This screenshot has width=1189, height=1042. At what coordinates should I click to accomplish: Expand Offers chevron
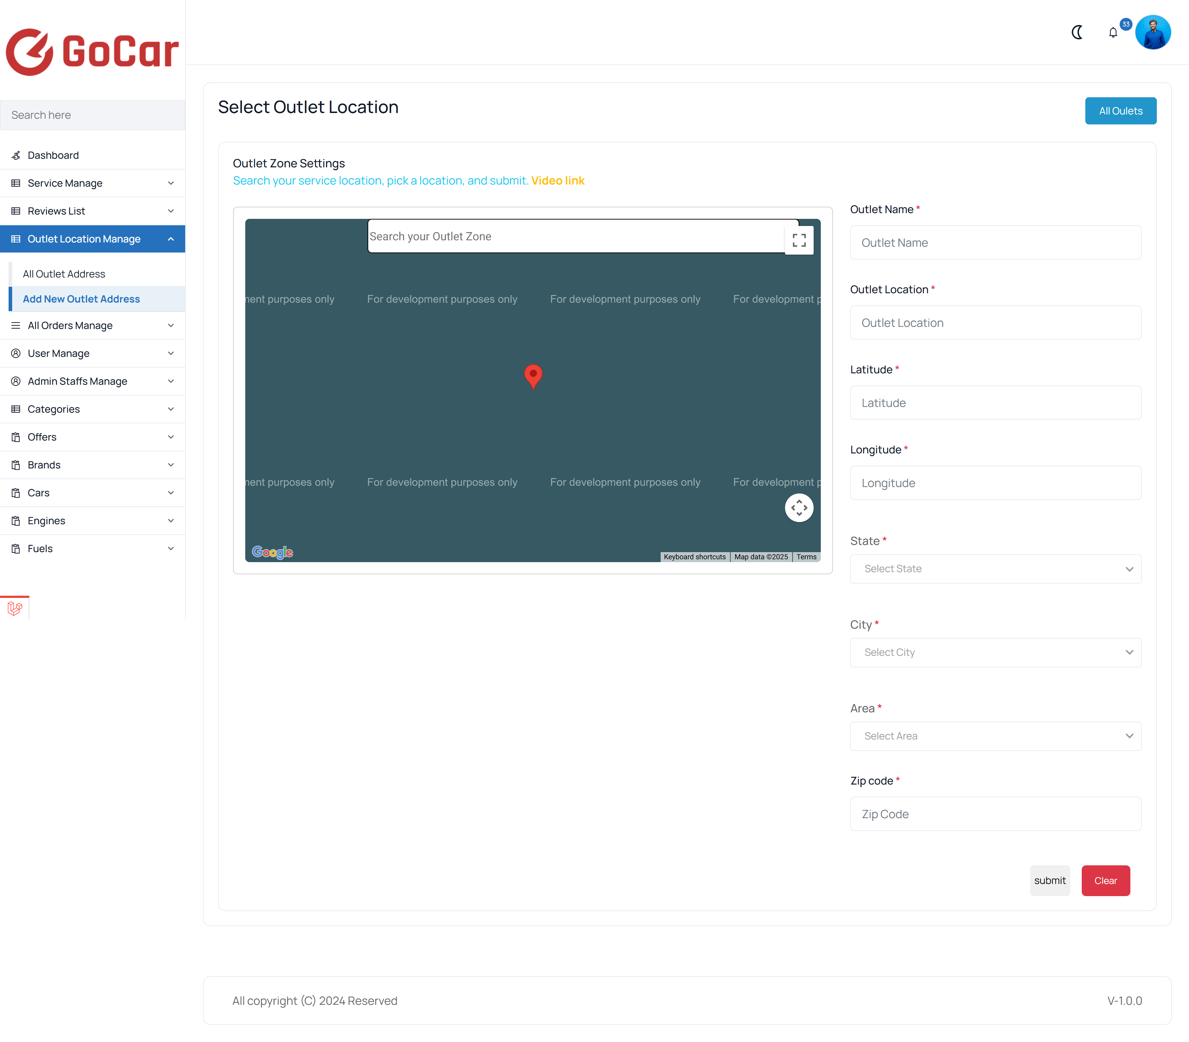(171, 437)
